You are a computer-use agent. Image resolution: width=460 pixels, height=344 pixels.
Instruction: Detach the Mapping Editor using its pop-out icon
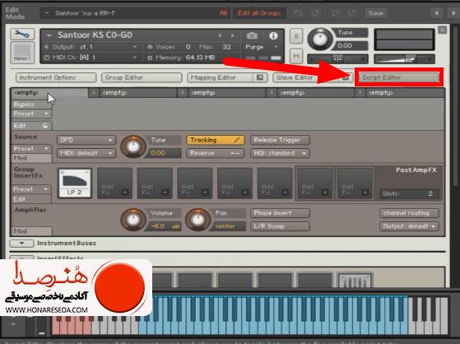(x=260, y=77)
